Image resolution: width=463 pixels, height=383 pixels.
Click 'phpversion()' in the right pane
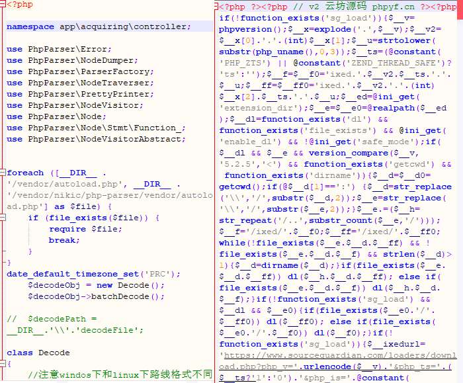(x=251, y=29)
